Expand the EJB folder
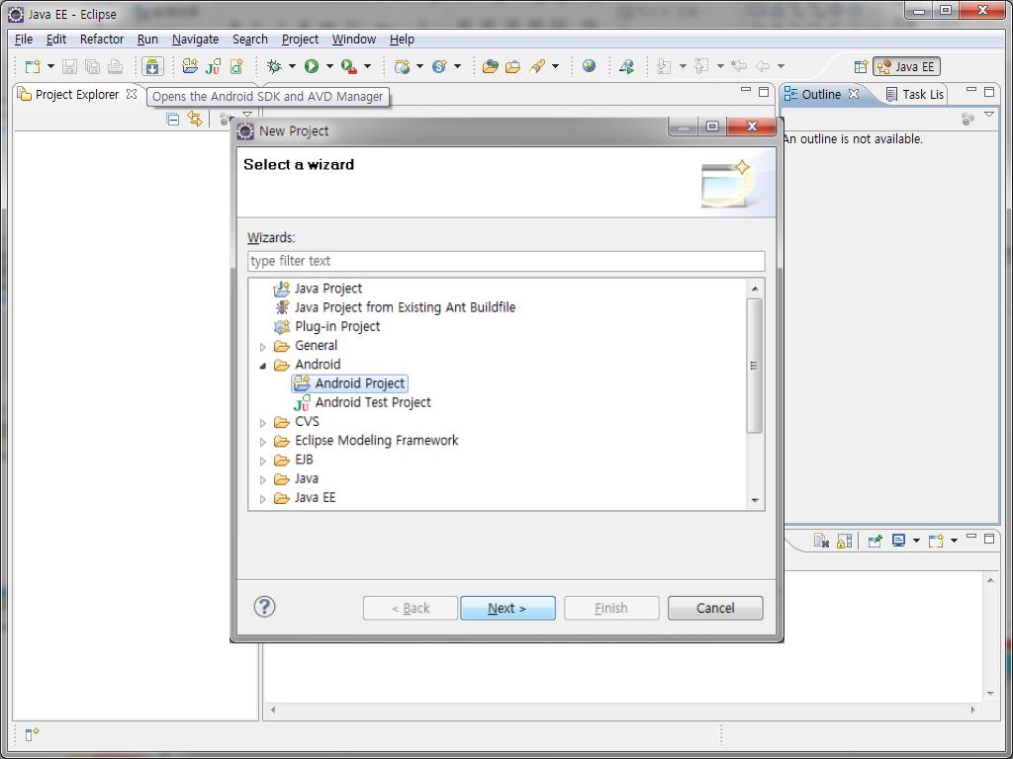This screenshot has height=759, width=1013. point(263,461)
